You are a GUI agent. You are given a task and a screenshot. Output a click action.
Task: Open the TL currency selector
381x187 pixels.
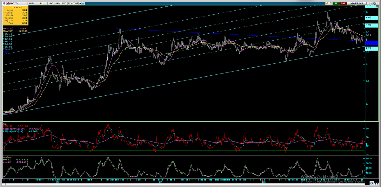[41, 3]
